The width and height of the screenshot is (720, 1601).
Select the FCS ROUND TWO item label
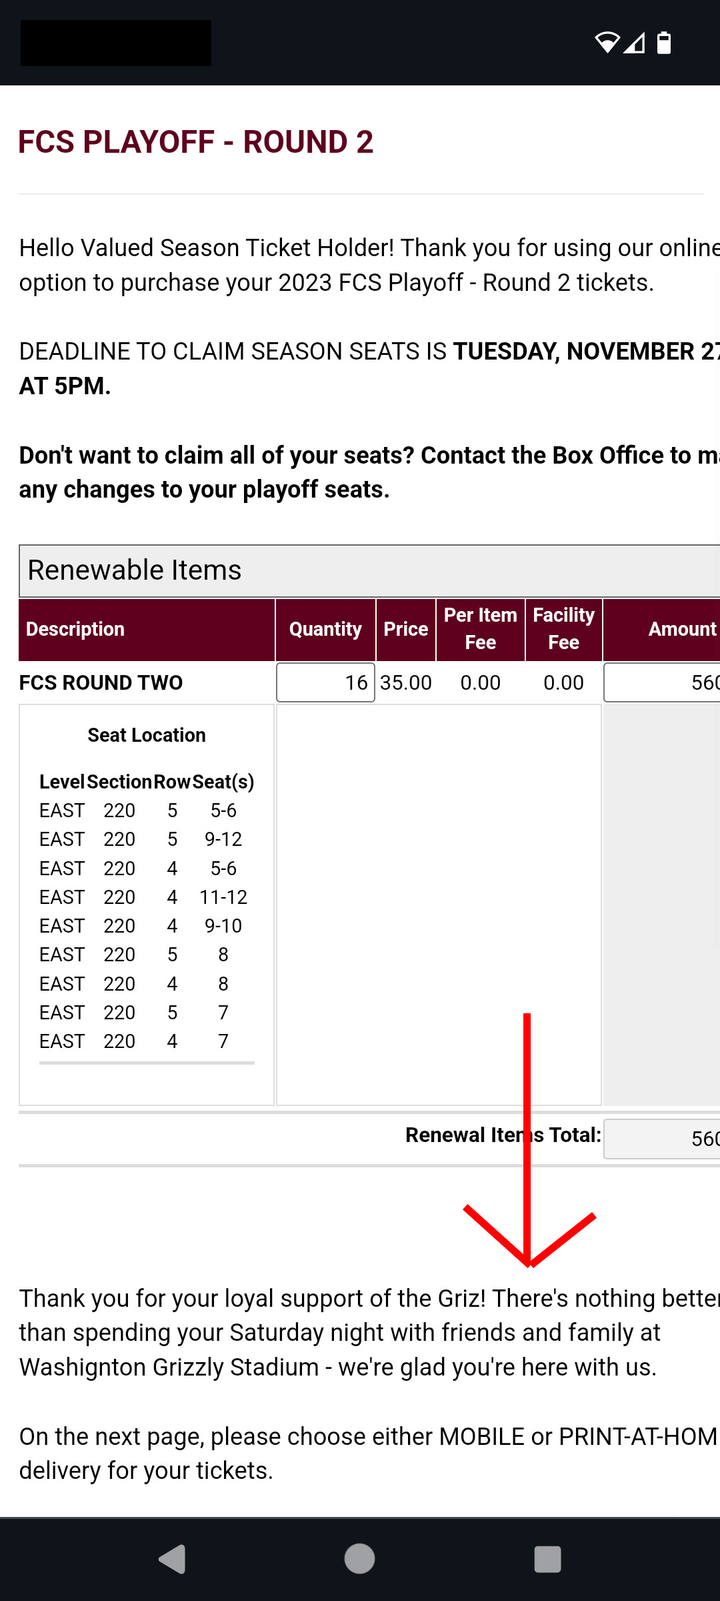pyautogui.click(x=101, y=682)
